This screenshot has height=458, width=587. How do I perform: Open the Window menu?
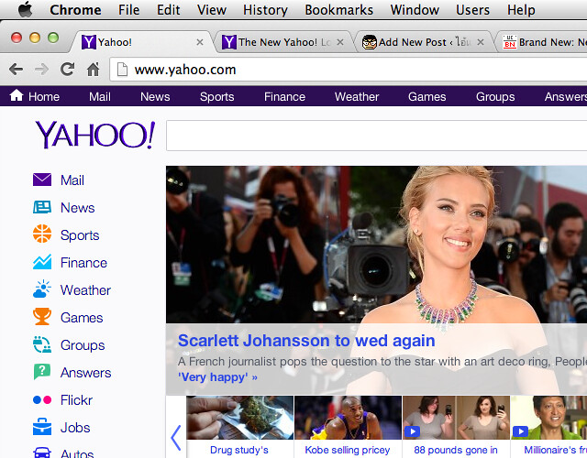[415, 10]
